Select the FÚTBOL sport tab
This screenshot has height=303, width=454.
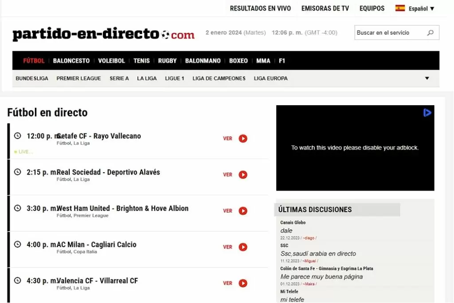[x=34, y=61]
